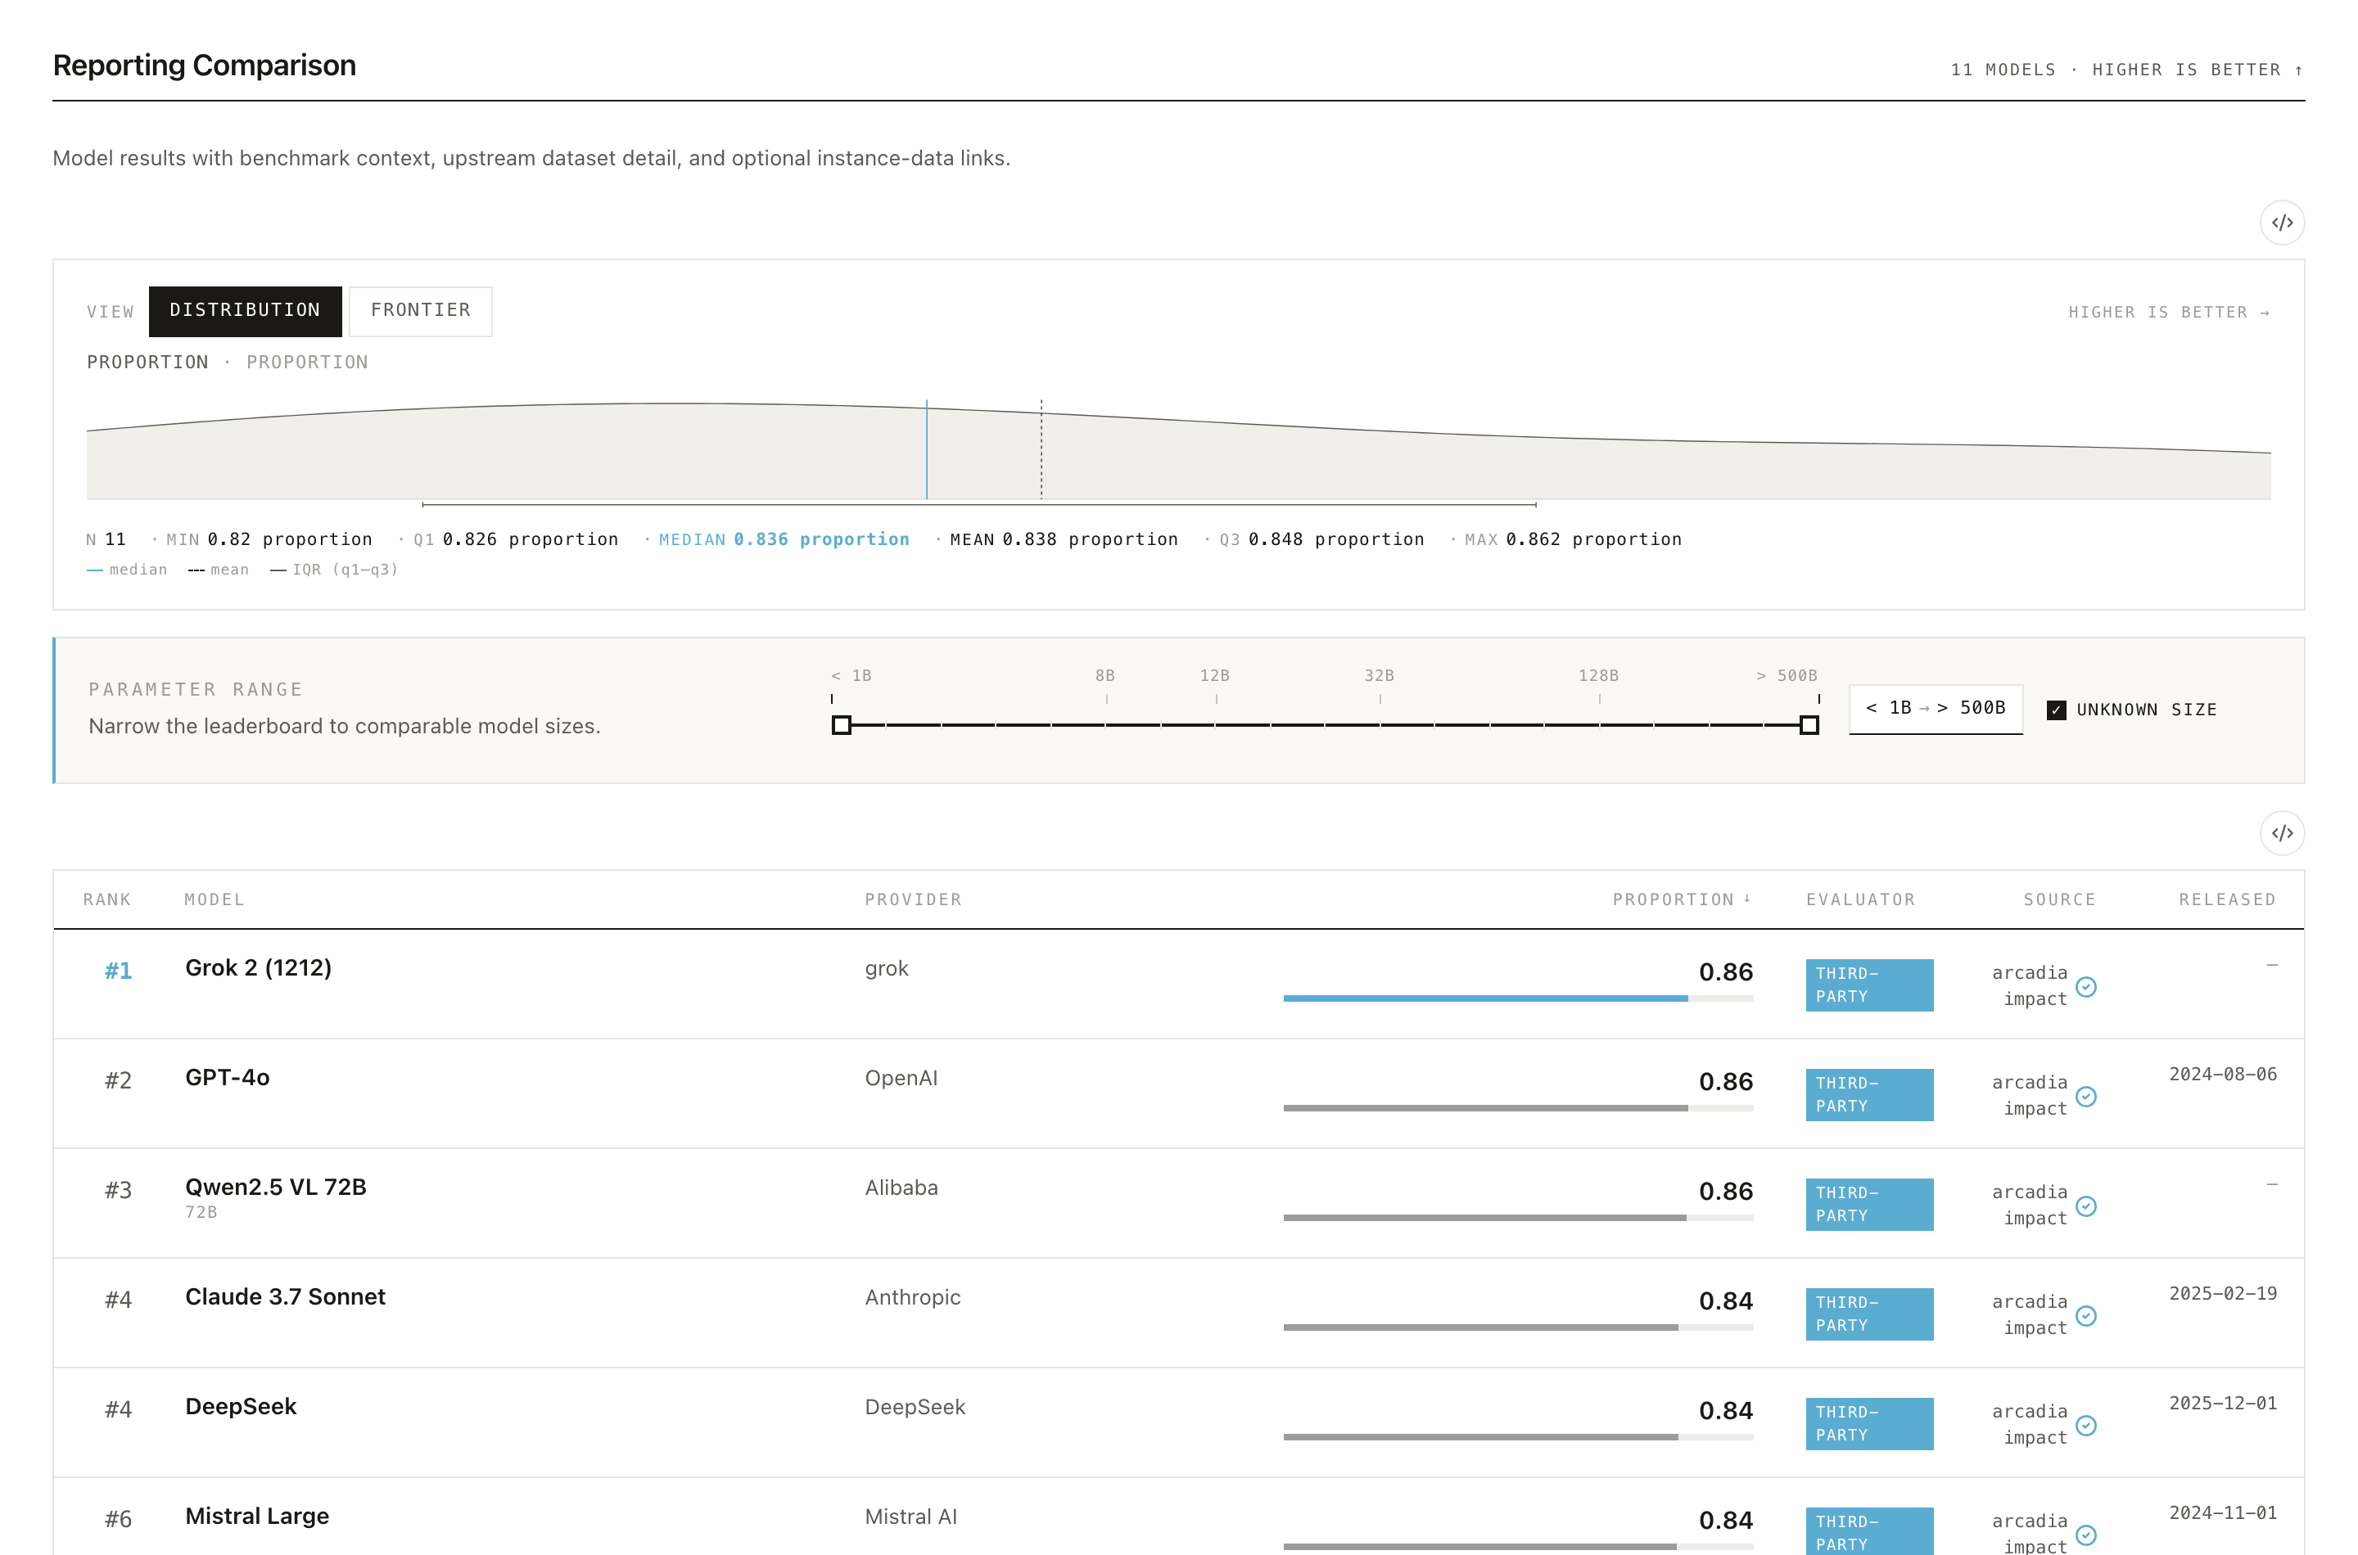This screenshot has width=2358, height=1555.
Task: Click the Released column header
Action: tap(2226, 899)
